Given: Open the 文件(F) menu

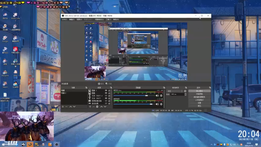Looking at the screenshot, I should point(64,20).
